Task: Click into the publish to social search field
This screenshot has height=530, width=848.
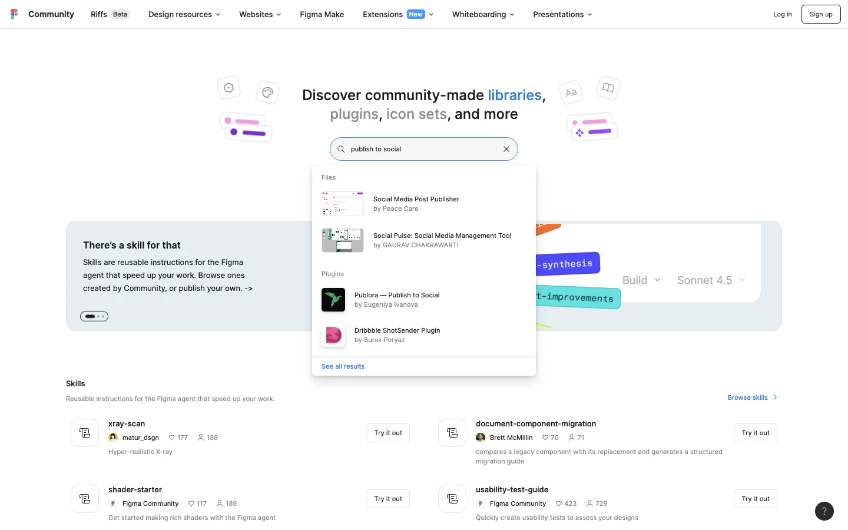Action: pyautogui.click(x=424, y=149)
